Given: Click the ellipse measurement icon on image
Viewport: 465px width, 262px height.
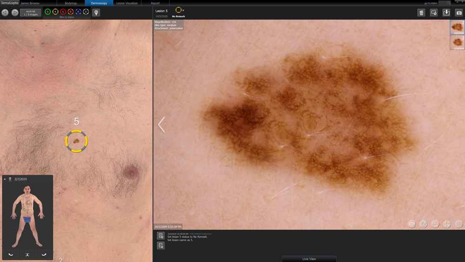Looking at the screenshot, I should point(412,224).
